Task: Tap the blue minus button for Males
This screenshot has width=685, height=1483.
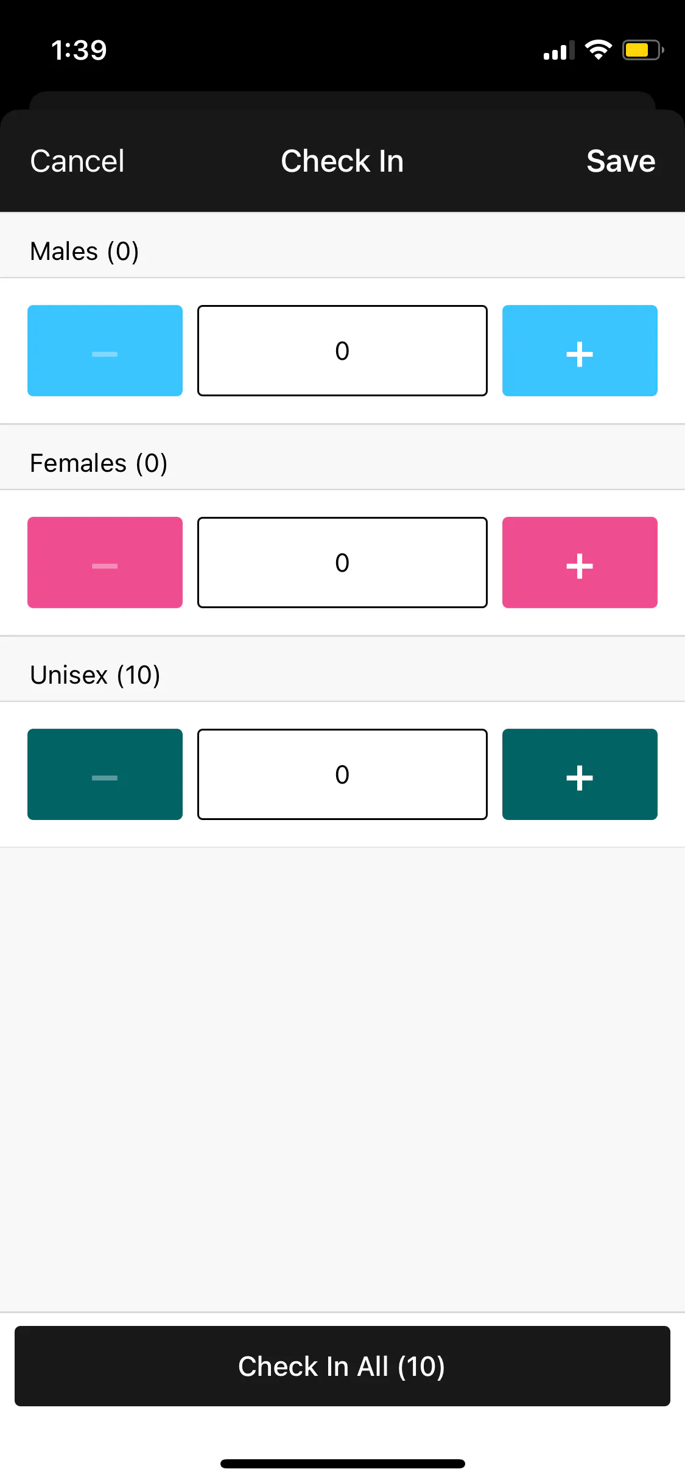Action: coord(105,351)
